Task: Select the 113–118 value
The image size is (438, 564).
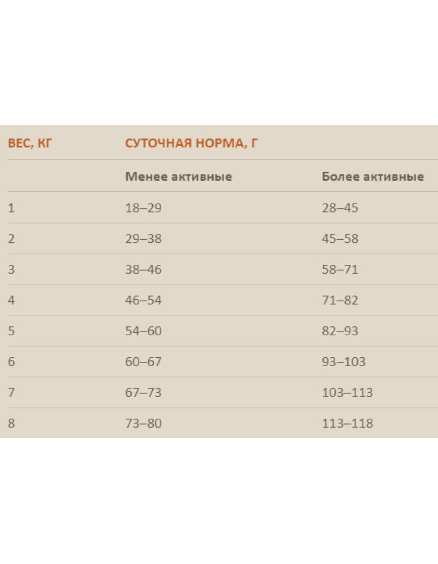Action: pos(347,423)
